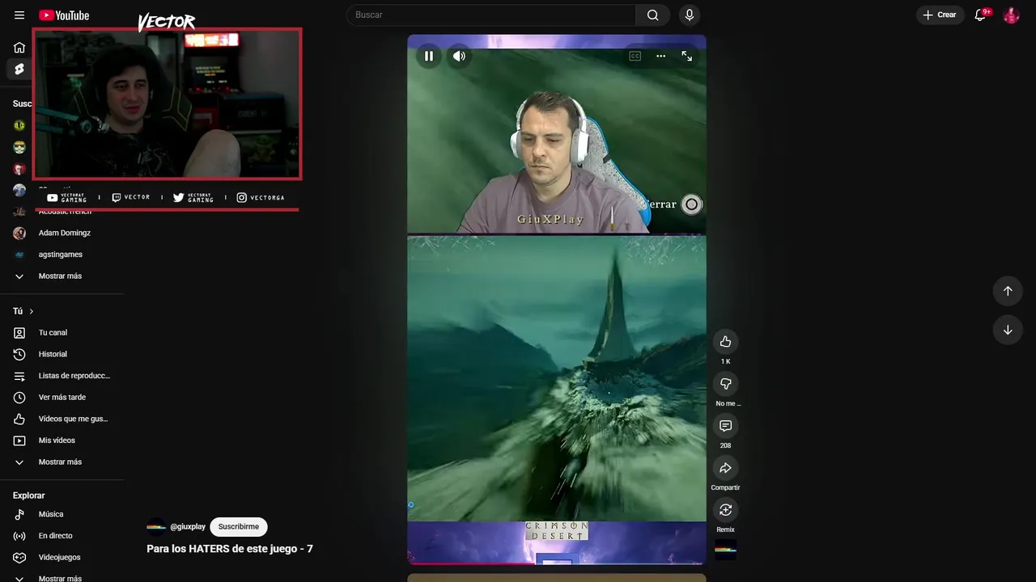Open Ver más tarde

click(x=62, y=398)
